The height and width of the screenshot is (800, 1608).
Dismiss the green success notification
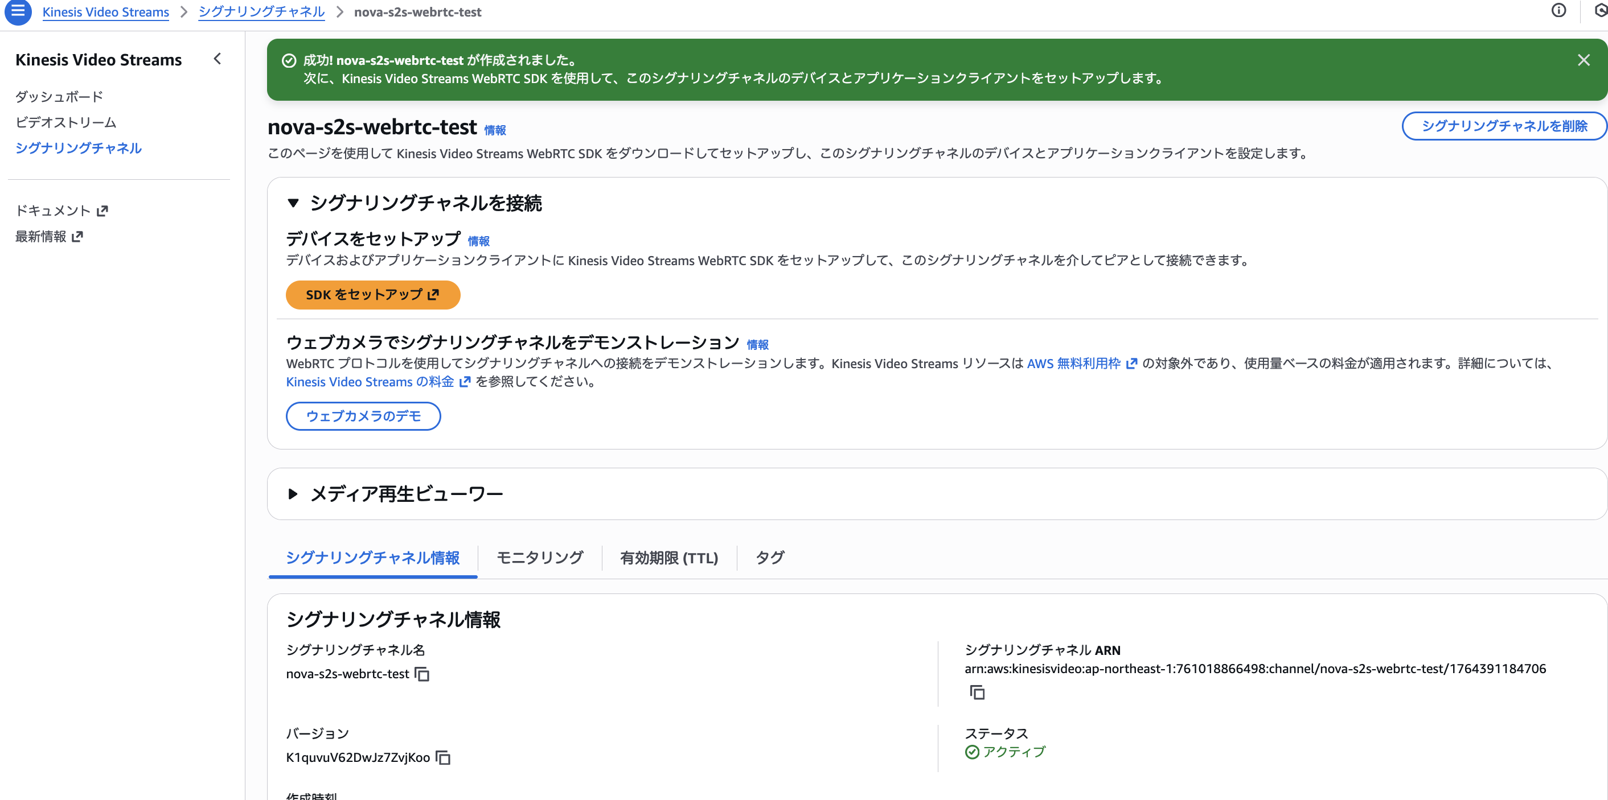pyautogui.click(x=1584, y=60)
